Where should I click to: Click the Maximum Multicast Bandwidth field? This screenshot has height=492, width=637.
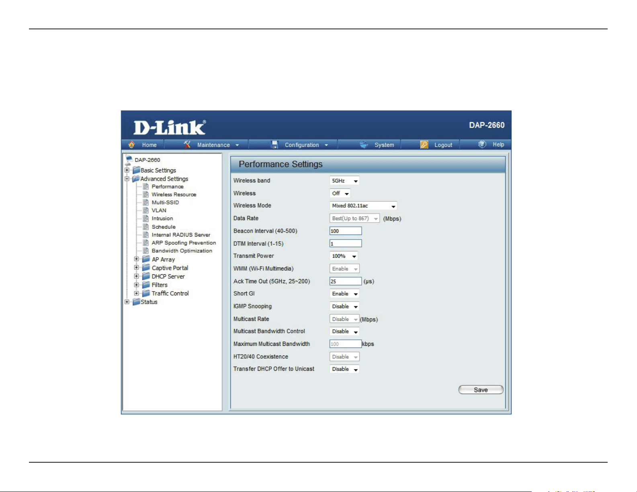click(346, 344)
